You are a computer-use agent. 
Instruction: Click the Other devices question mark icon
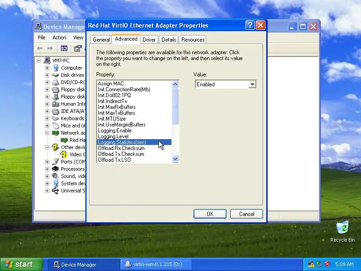click(56, 147)
